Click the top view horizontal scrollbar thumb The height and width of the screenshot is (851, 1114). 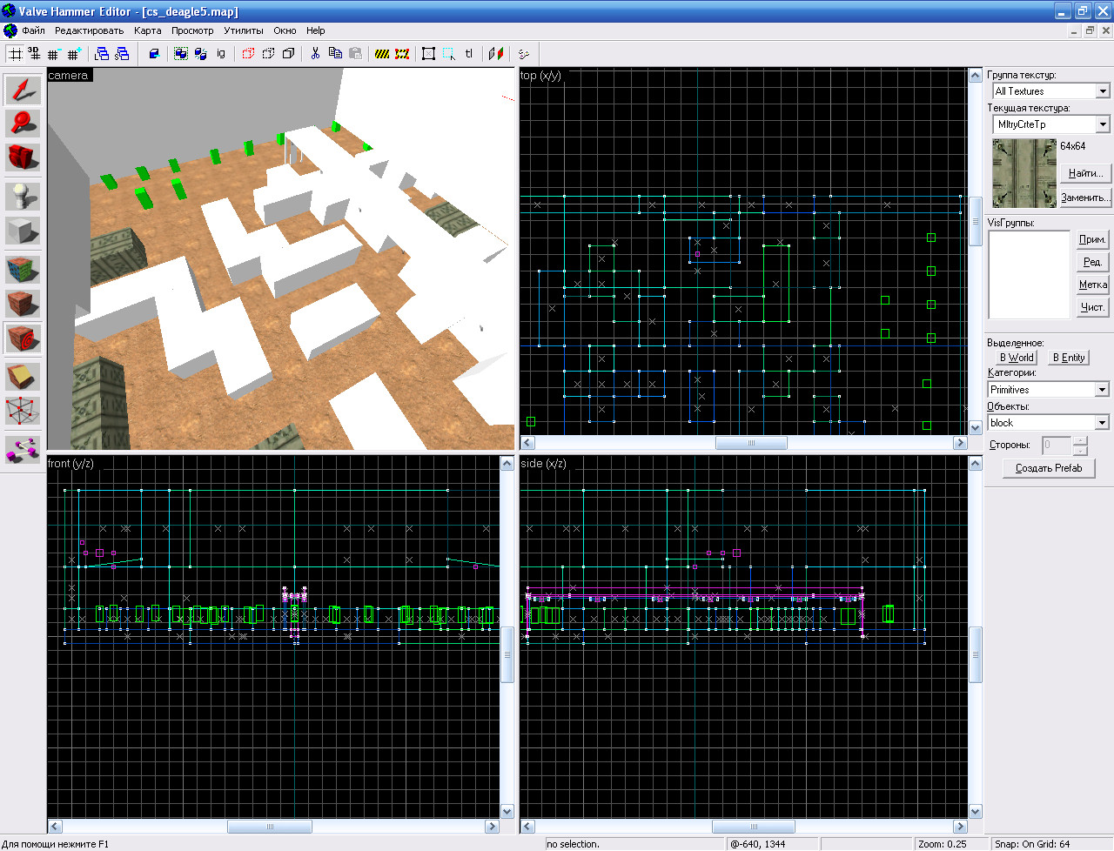pos(751,443)
